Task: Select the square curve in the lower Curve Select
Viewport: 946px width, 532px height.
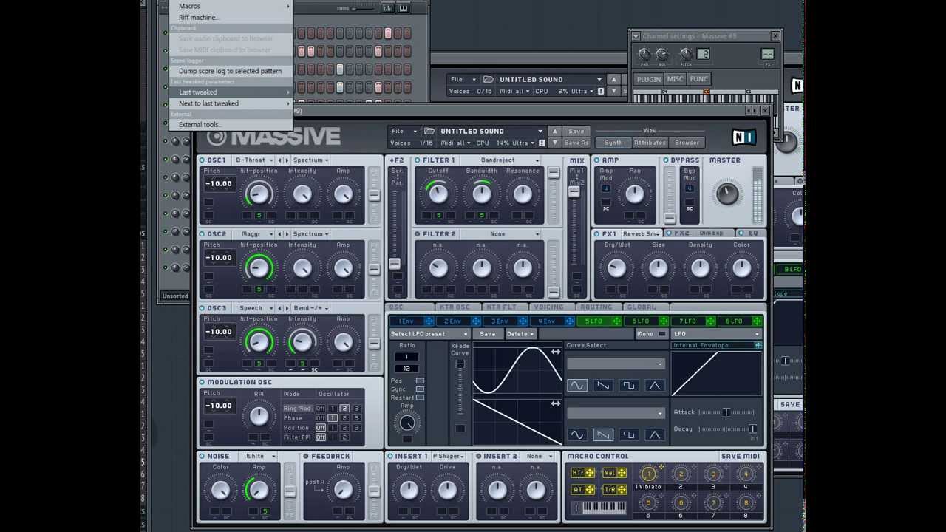Action: click(629, 435)
